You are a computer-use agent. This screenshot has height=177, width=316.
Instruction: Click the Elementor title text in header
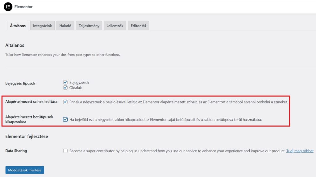(x=23, y=7)
